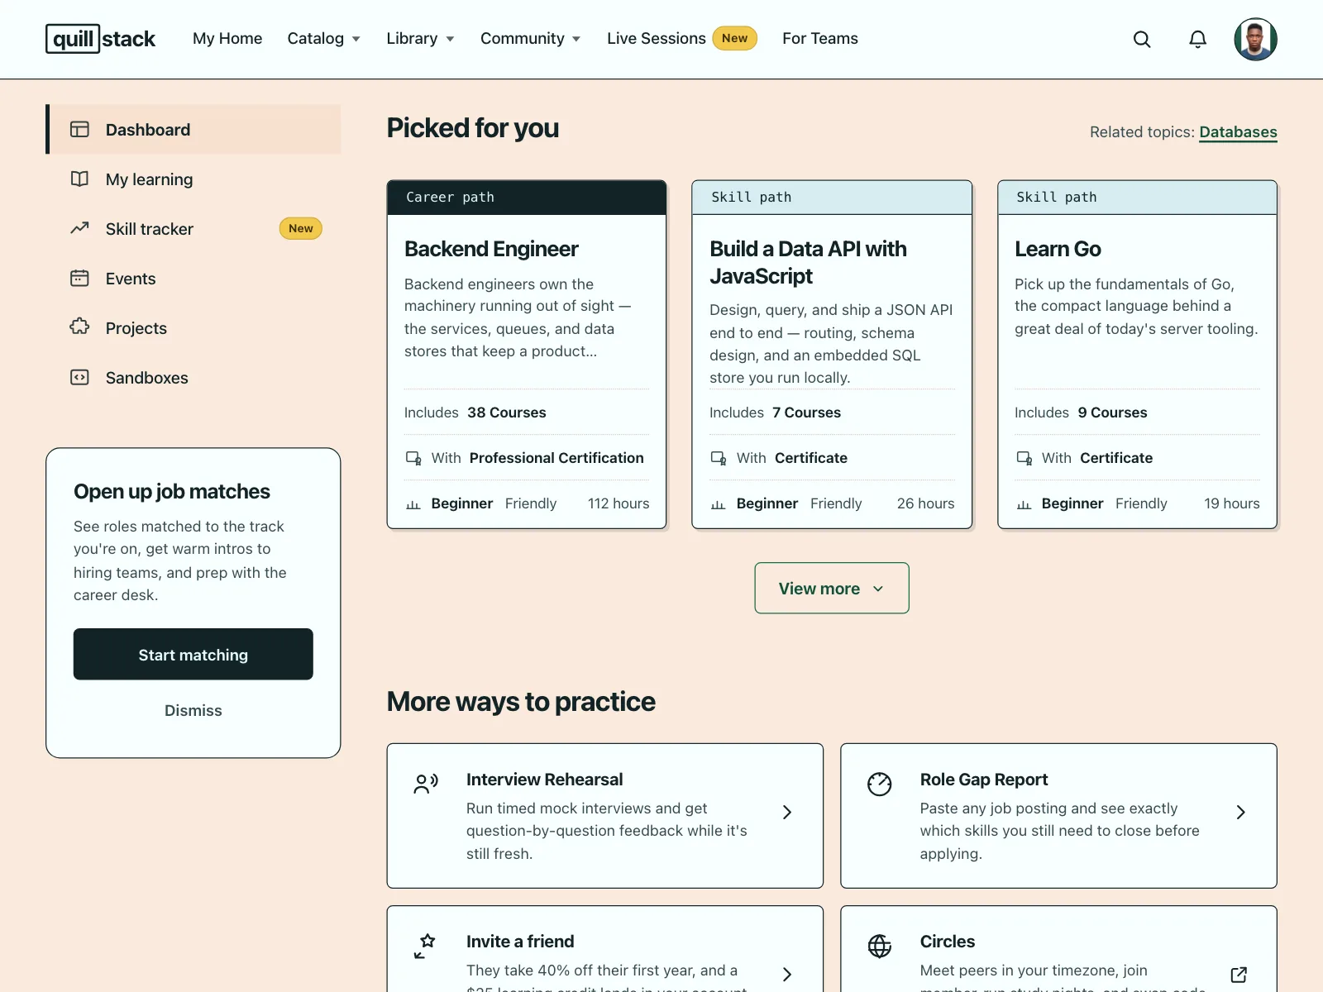1323x992 pixels.
Task: Click the New badge next to Live Sessions
Action: (734, 38)
